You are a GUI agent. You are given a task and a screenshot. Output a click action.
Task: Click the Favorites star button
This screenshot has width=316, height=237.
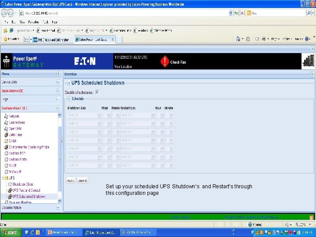point(11,39)
